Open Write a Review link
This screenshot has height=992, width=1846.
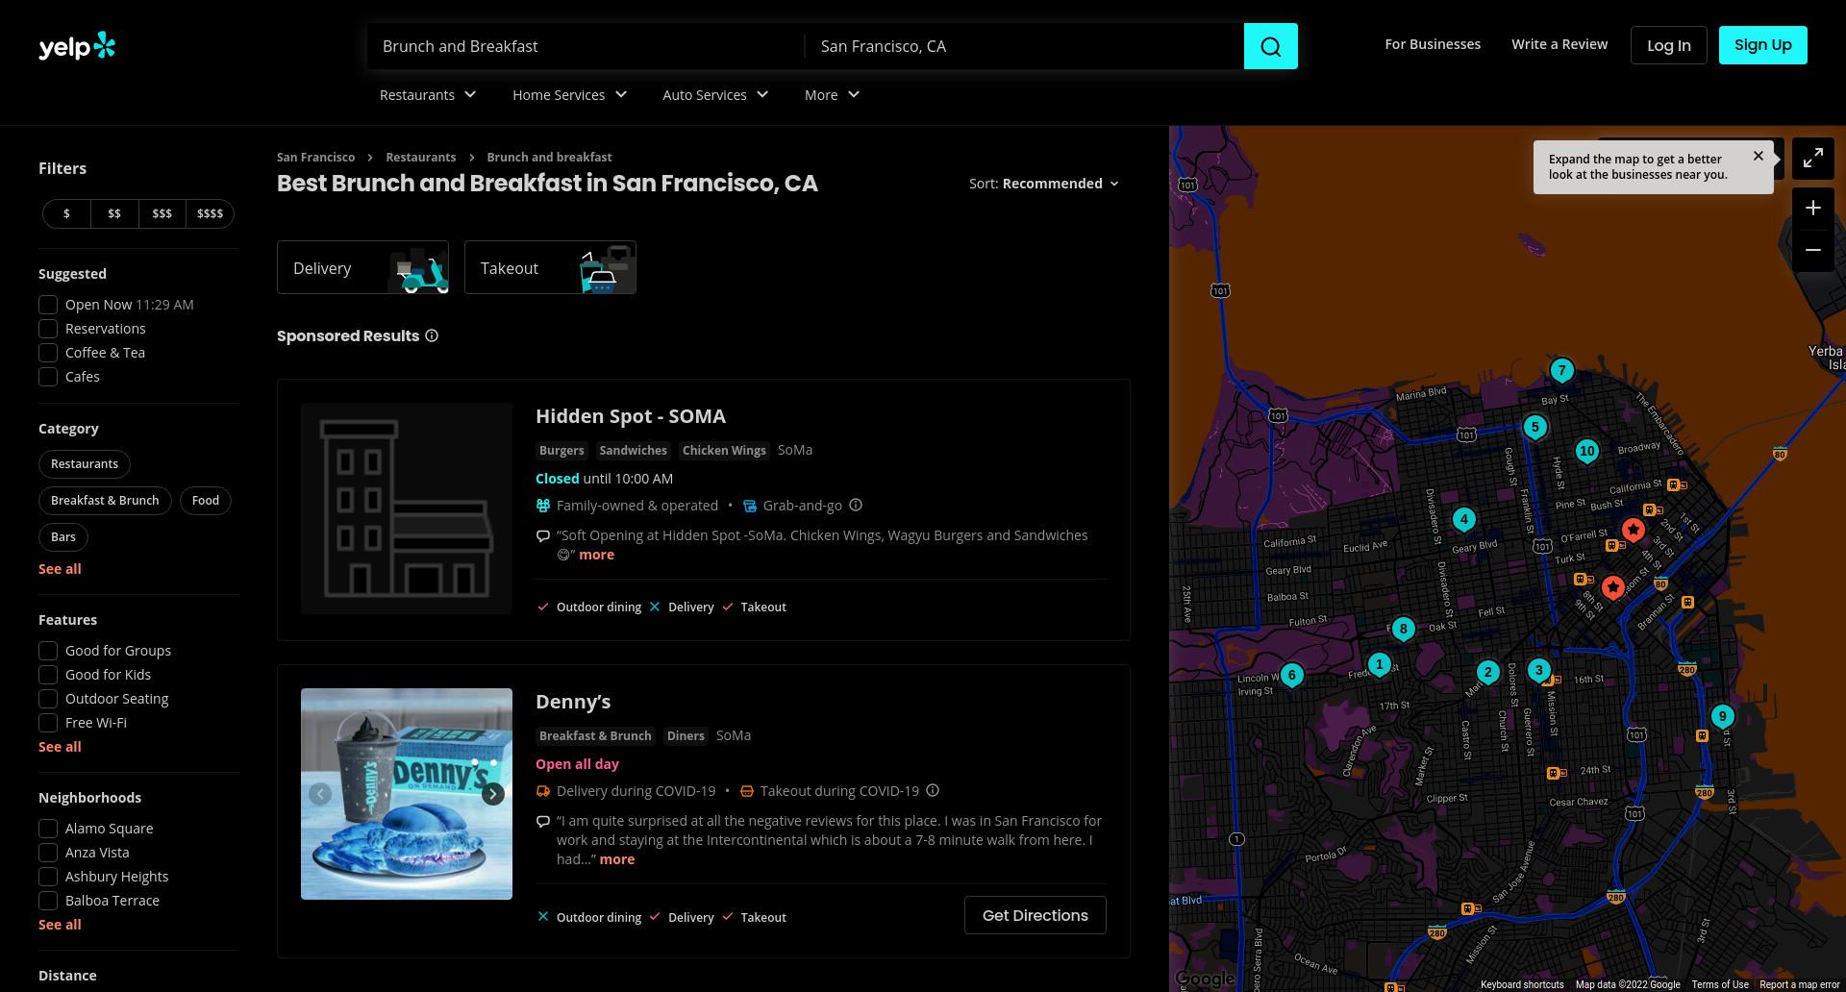point(1559,44)
